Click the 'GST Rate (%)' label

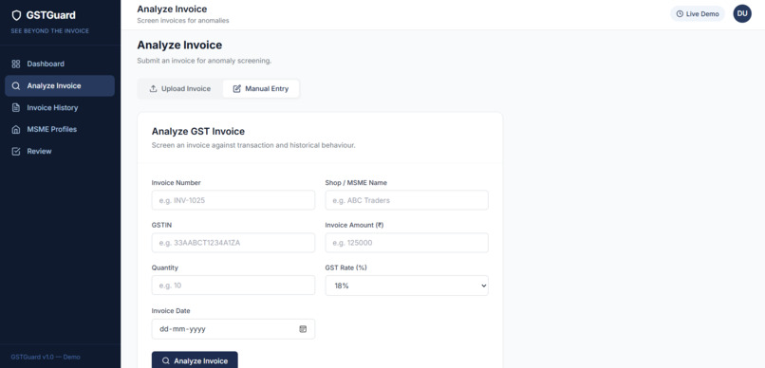coord(345,267)
